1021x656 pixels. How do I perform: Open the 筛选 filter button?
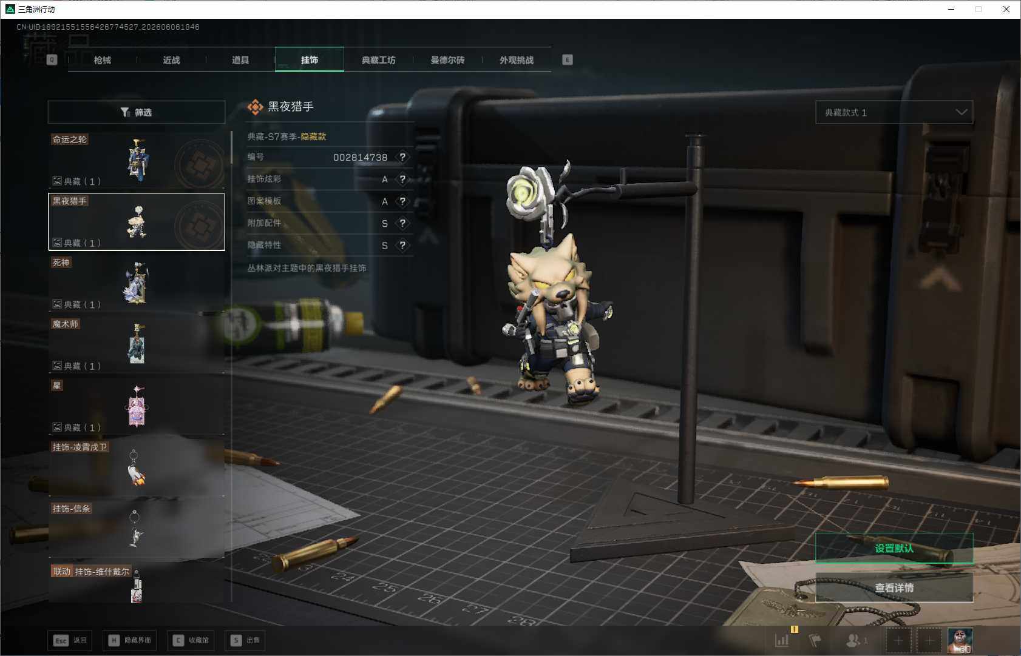pyautogui.click(x=137, y=112)
